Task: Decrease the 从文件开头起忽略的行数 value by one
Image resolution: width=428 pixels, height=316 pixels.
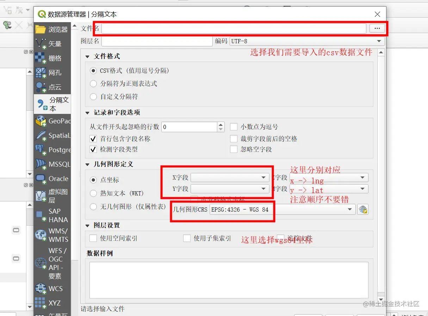Action: [221, 129]
